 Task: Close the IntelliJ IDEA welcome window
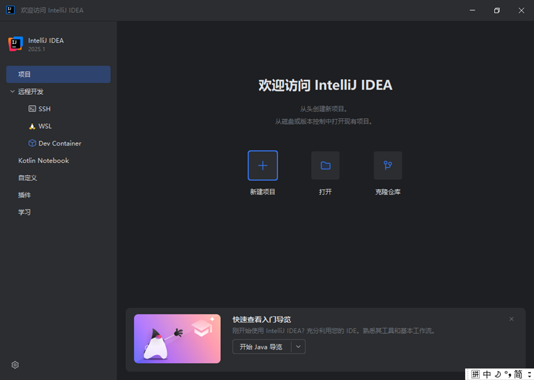[521, 10]
